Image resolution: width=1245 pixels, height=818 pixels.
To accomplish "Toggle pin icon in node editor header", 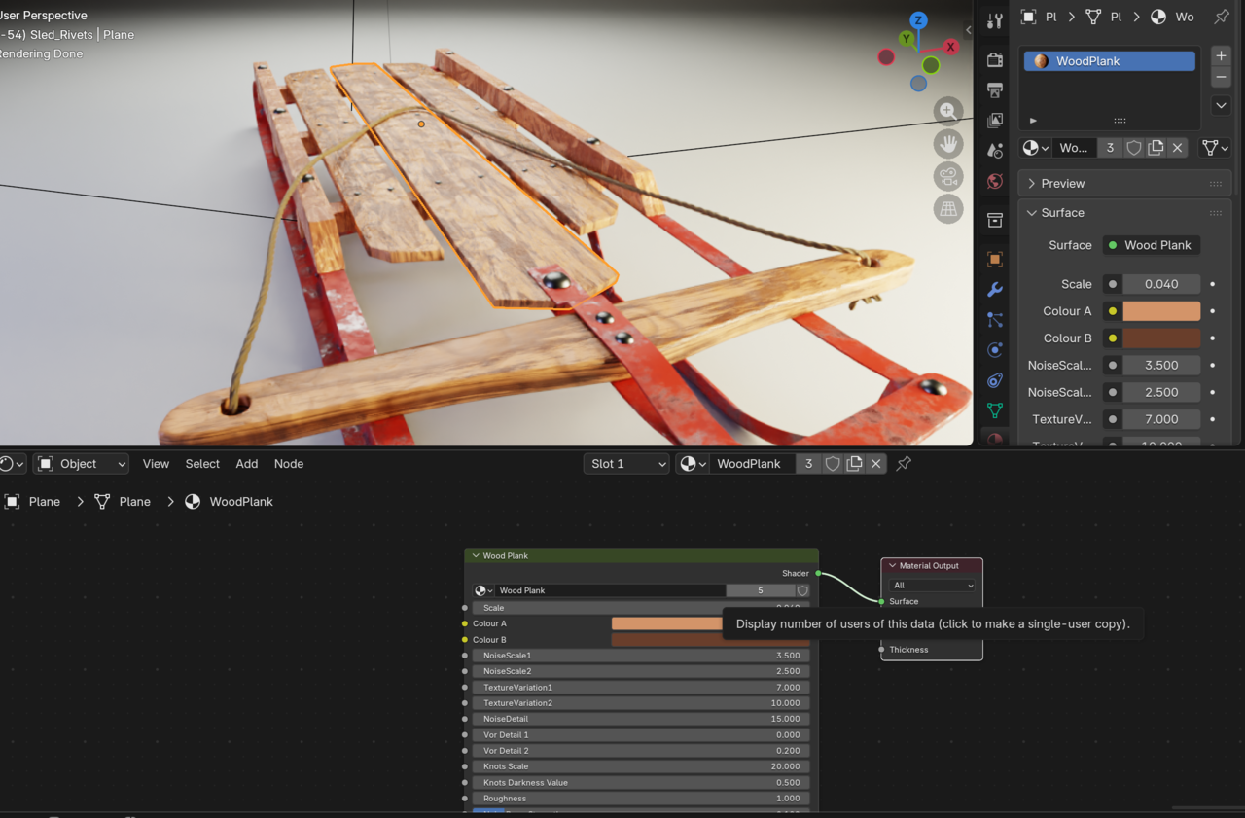I will point(904,464).
